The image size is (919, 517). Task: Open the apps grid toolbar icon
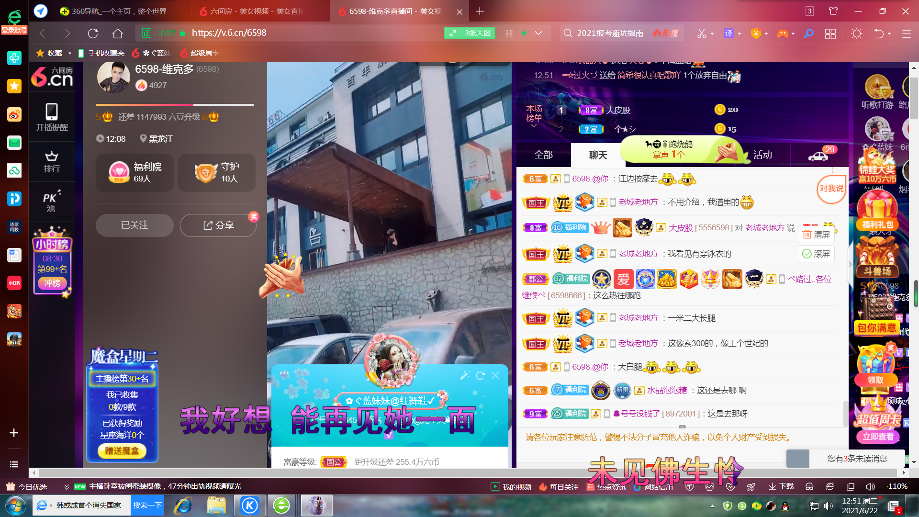[x=830, y=34]
